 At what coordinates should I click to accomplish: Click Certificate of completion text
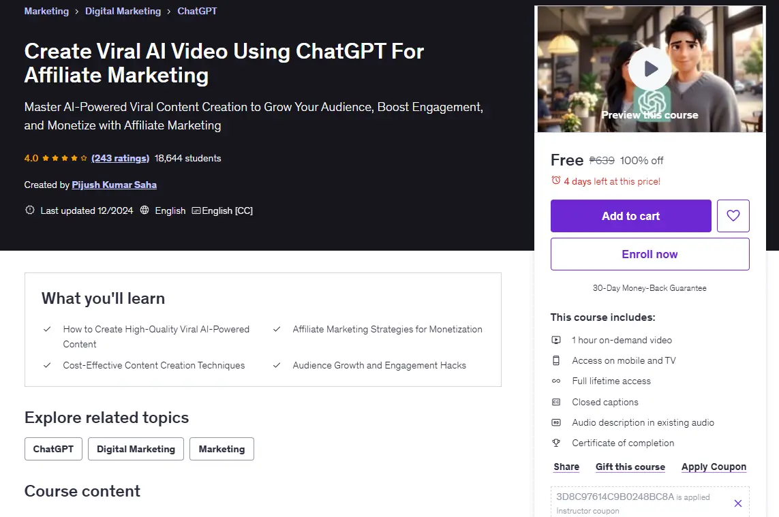pyautogui.click(x=623, y=443)
